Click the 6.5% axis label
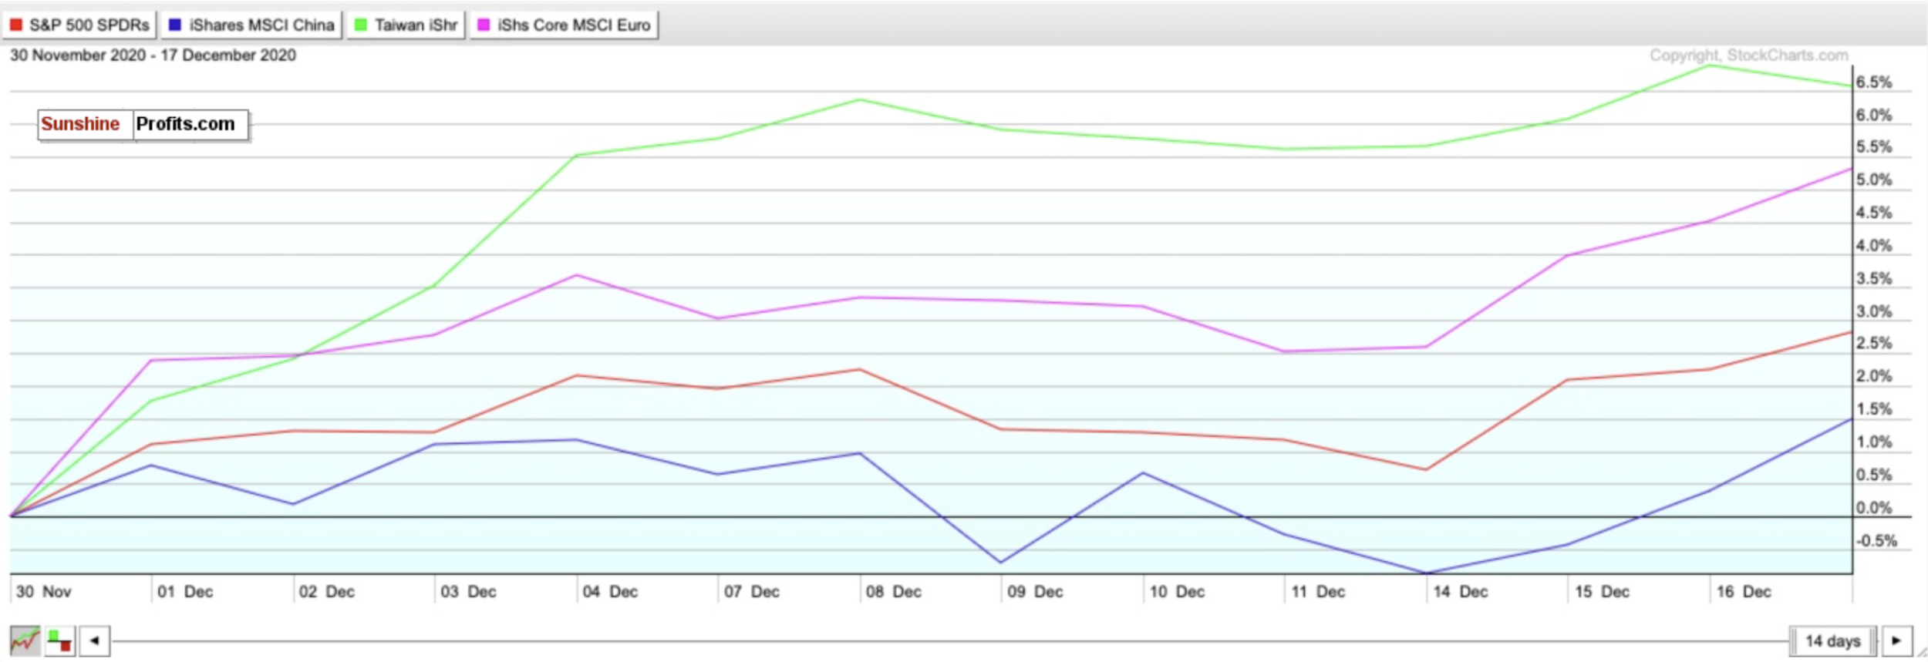Viewport: 1928px width, 662px height. (x=1874, y=82)
